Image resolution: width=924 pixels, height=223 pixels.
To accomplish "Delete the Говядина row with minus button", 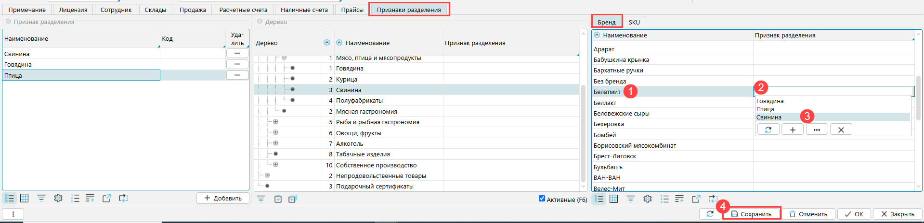I will pos(237,64).
